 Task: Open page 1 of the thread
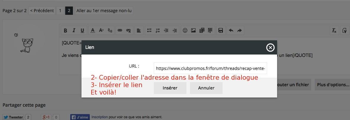(60, 10)
